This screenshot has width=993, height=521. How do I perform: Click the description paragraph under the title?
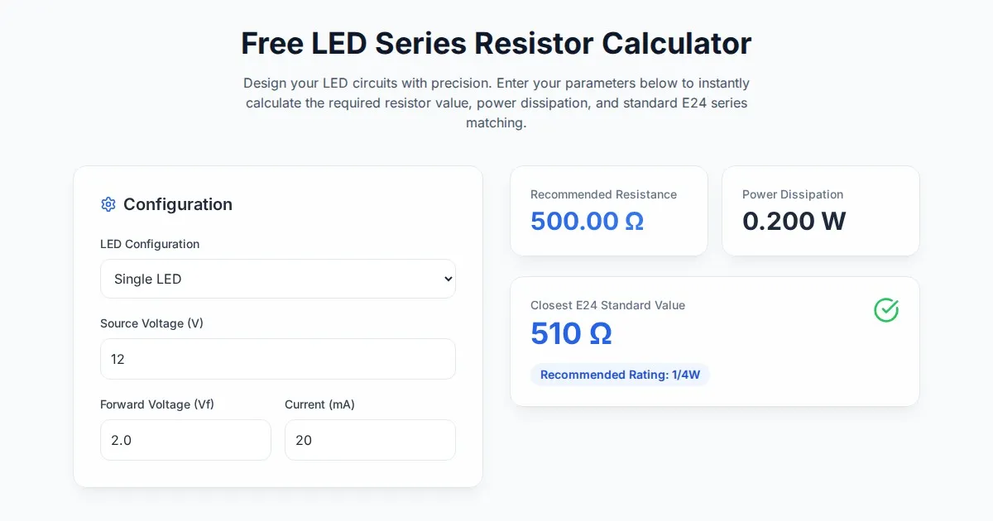click(496, 103)
